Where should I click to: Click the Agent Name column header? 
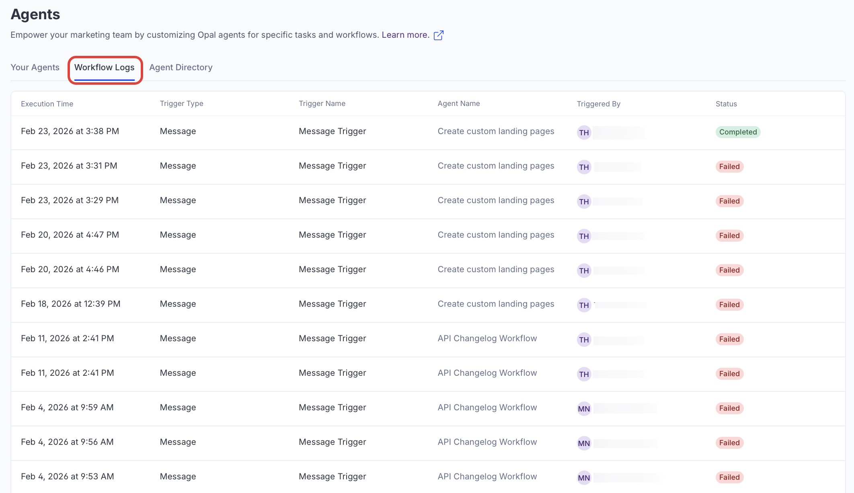pyautogui.click(x=459, y=104)
